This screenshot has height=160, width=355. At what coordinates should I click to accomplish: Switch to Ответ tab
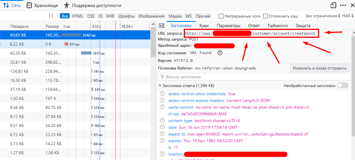254,26
